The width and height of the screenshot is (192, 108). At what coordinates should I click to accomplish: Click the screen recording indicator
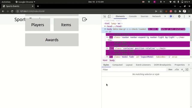tap(143, 2)
